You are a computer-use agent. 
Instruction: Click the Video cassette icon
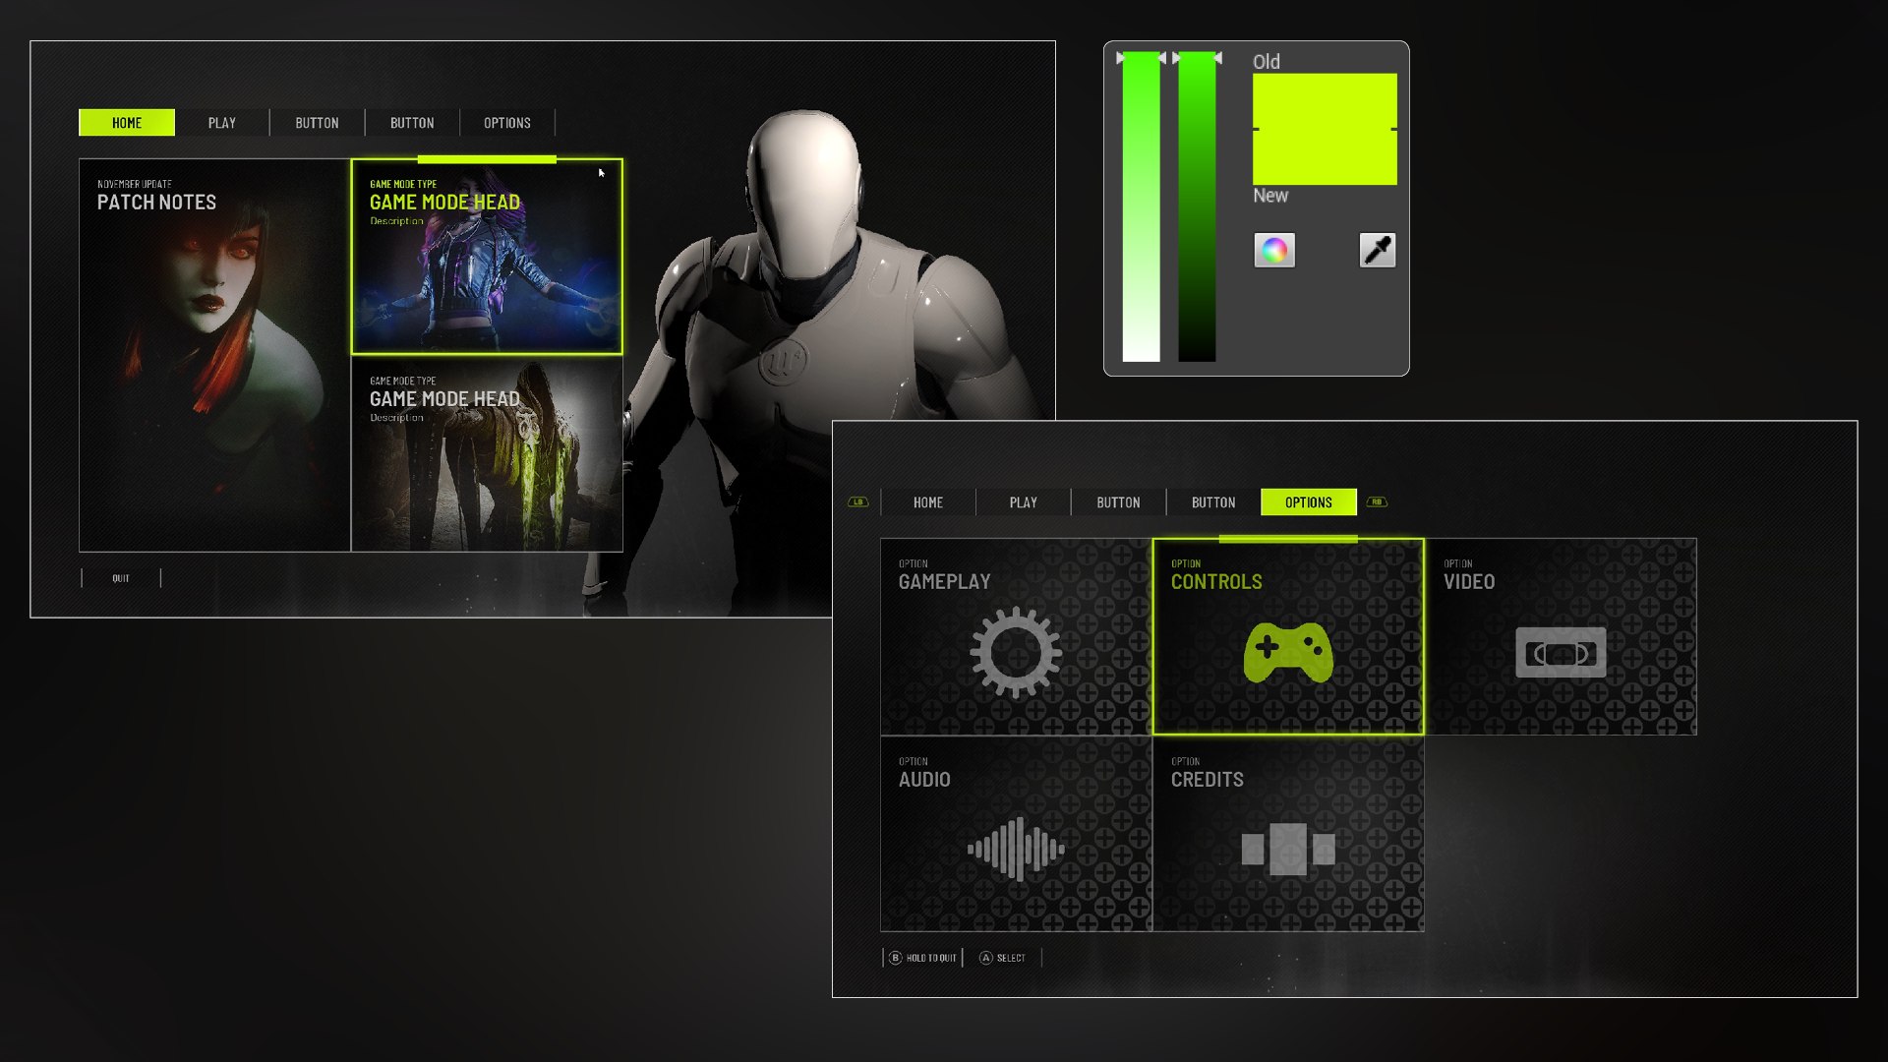click(x=1561, y=652)
